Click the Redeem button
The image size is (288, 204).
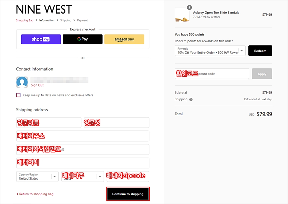[x=260, y=51]
